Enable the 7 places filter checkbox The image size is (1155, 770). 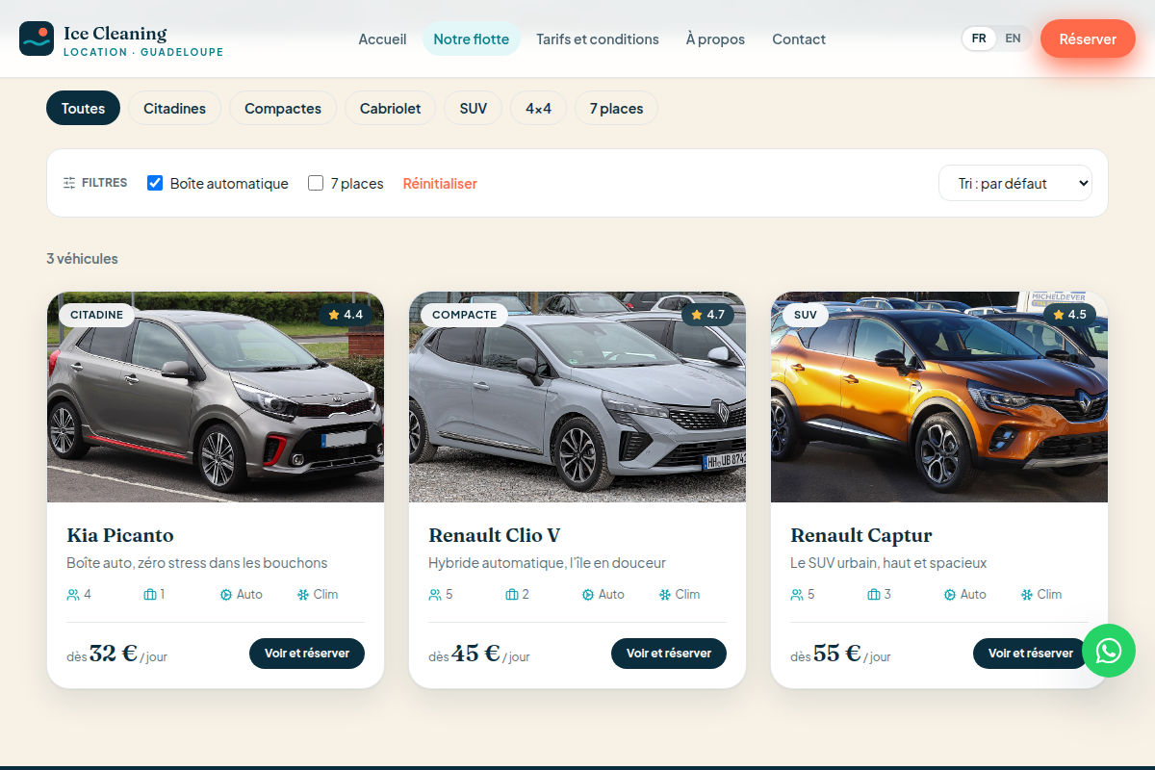point(316,183)
